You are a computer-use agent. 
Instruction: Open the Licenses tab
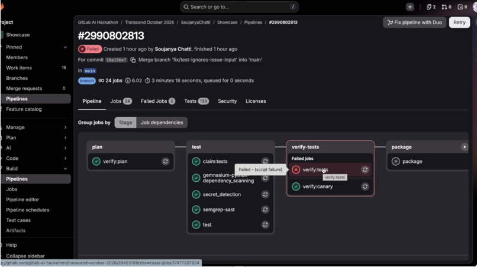(256, 101)
